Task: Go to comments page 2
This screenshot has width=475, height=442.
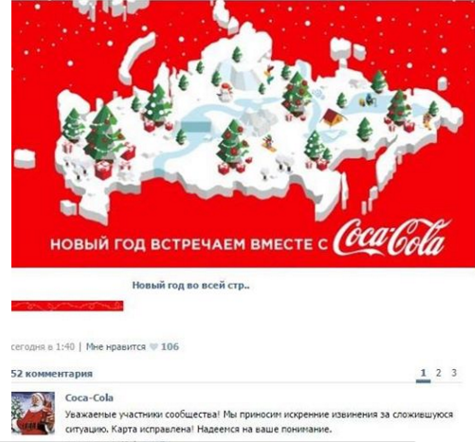Action: click(438, 373)
